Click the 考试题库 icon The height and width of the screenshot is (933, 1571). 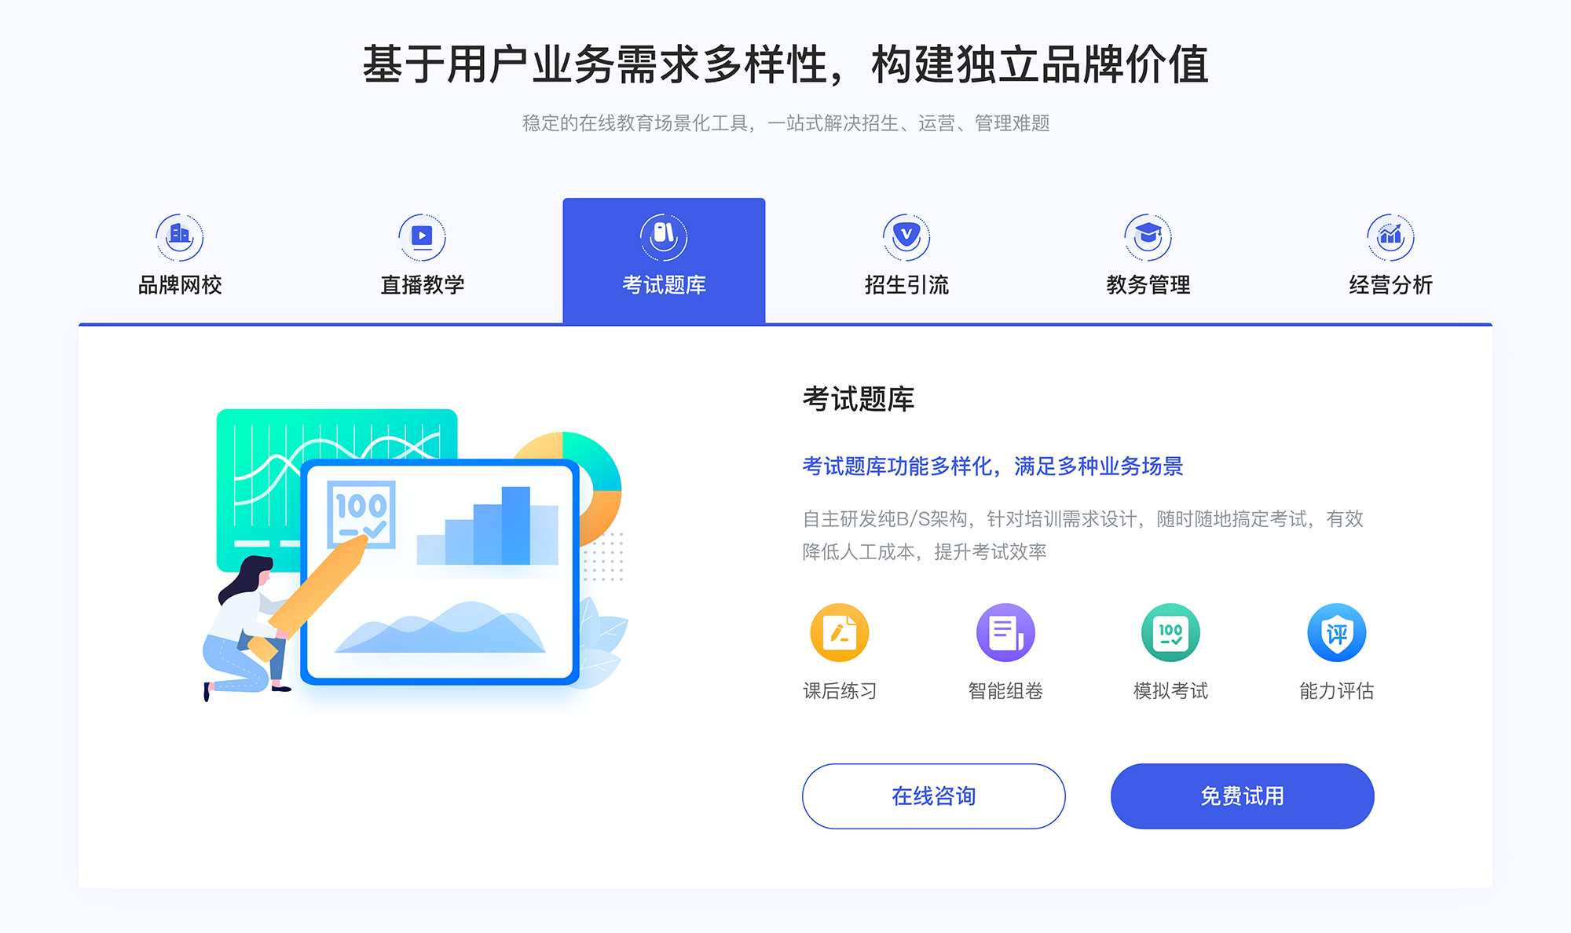(x=663, y=234)
